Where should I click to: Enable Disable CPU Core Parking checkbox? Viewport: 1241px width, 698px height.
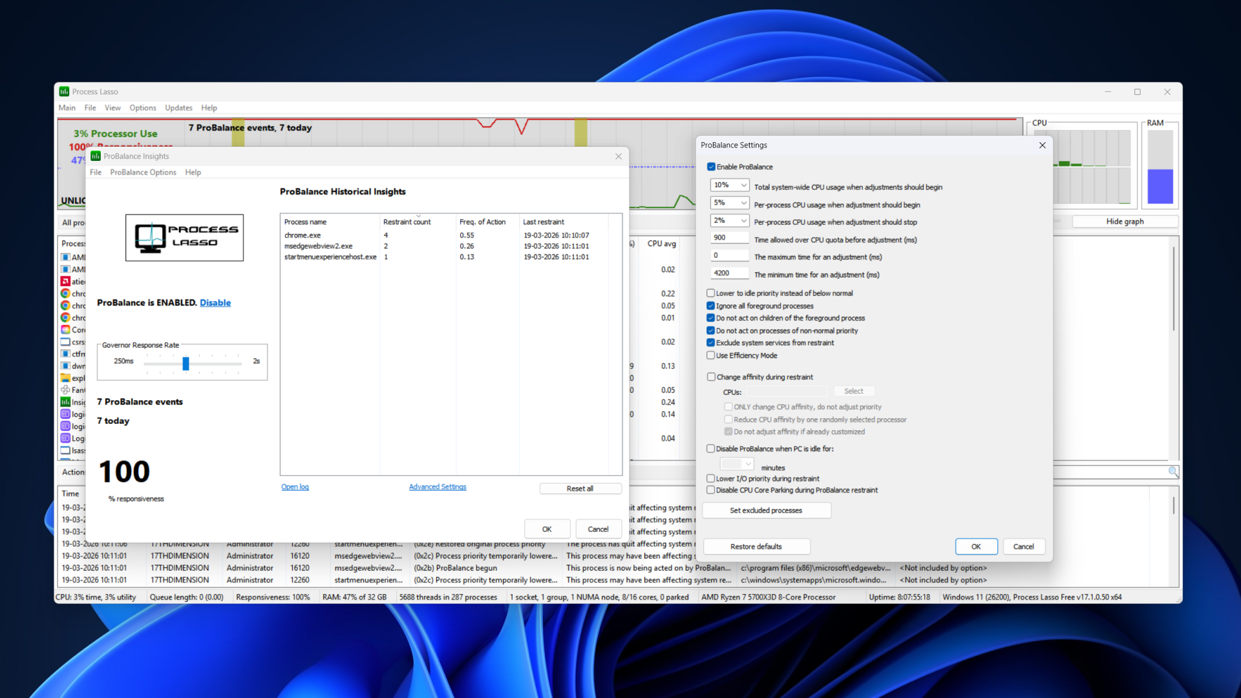(x=711, y=491)
